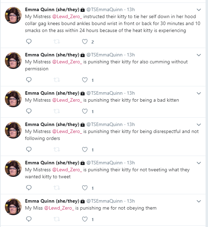
Task: Expand options chevron on 'bad kitten' tweet
Action: pyautogui.click(x=199, y=93)
